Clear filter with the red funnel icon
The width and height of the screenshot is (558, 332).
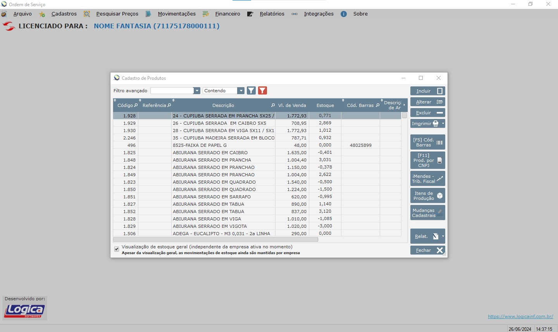click(262, 91)
